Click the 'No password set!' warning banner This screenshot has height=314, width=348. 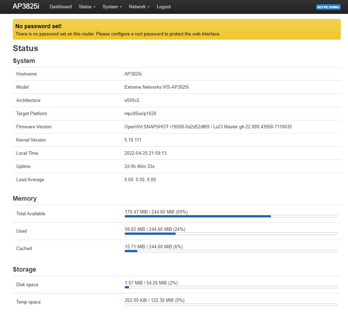176,30
